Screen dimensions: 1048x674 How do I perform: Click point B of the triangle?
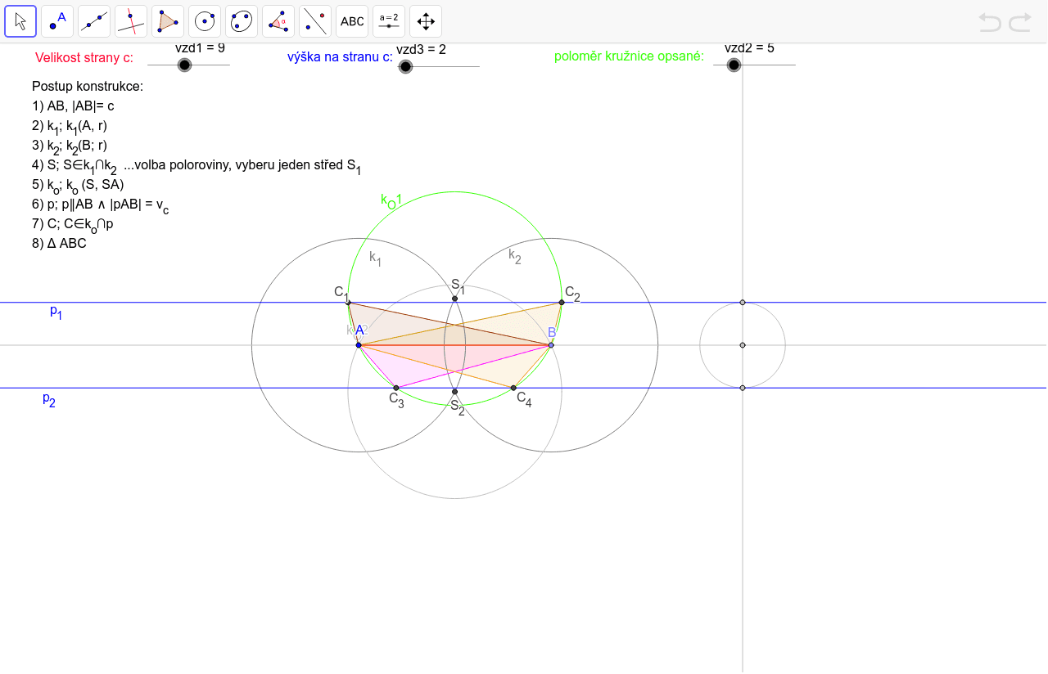(551, 345)
